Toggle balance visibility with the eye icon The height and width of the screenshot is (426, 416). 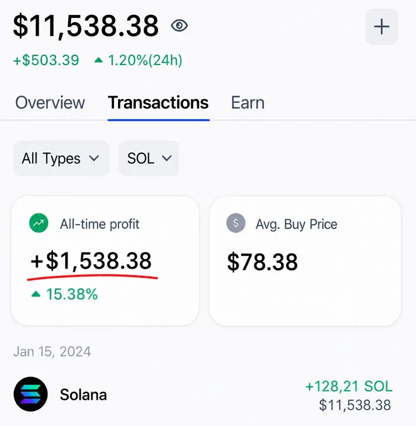click(x=179, y=26)
